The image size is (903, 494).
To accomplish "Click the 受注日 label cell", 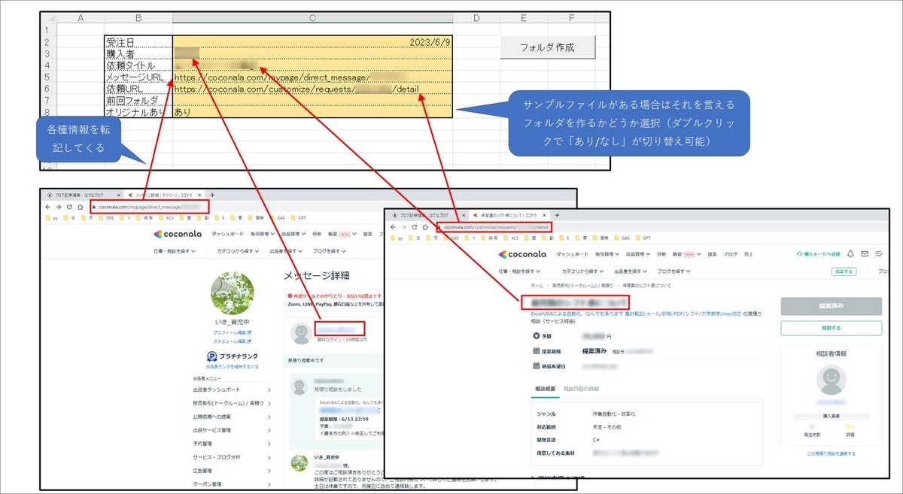I will (x=138, y=42).
